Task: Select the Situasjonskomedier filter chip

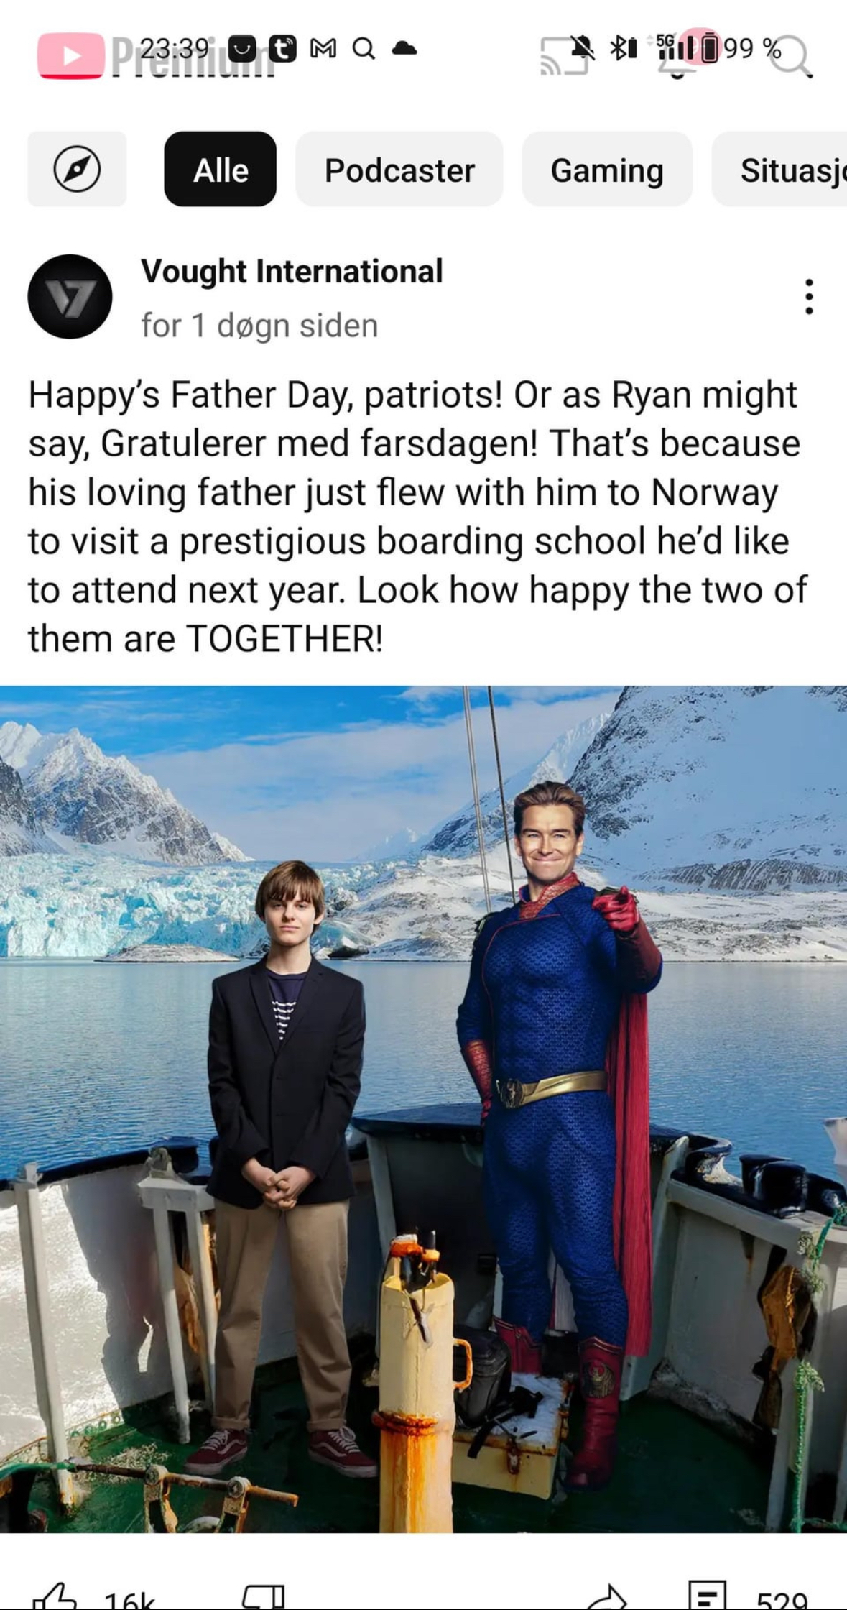Action: click(779, 169)
